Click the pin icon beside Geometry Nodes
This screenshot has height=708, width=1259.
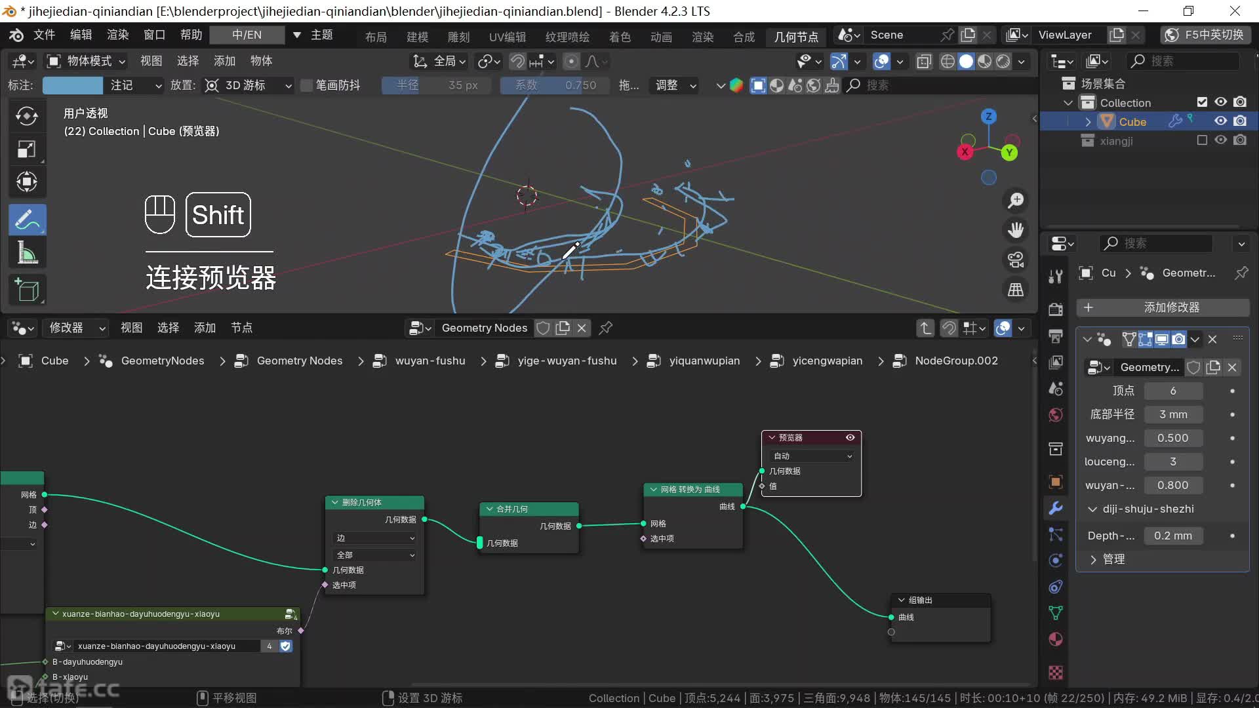click(x=606, y=328)
